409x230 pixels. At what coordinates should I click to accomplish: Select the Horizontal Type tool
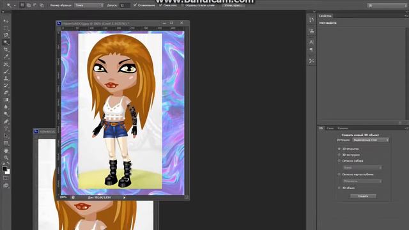tap(6, 128)
